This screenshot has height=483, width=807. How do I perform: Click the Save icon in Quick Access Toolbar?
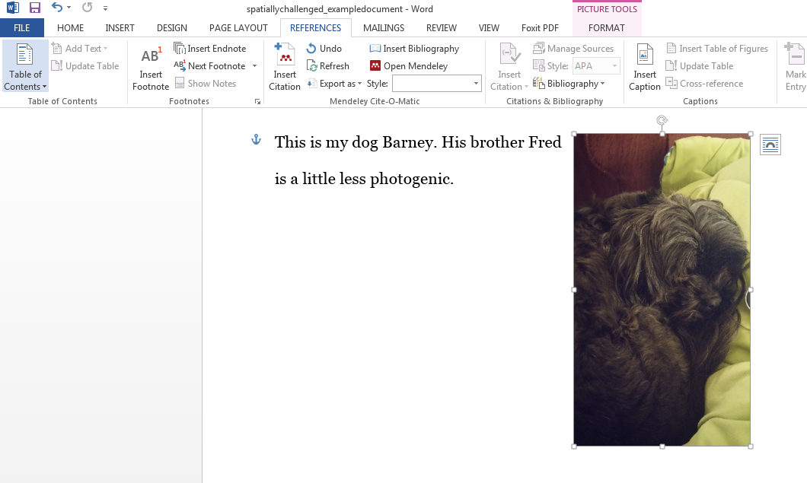(34, 8)
